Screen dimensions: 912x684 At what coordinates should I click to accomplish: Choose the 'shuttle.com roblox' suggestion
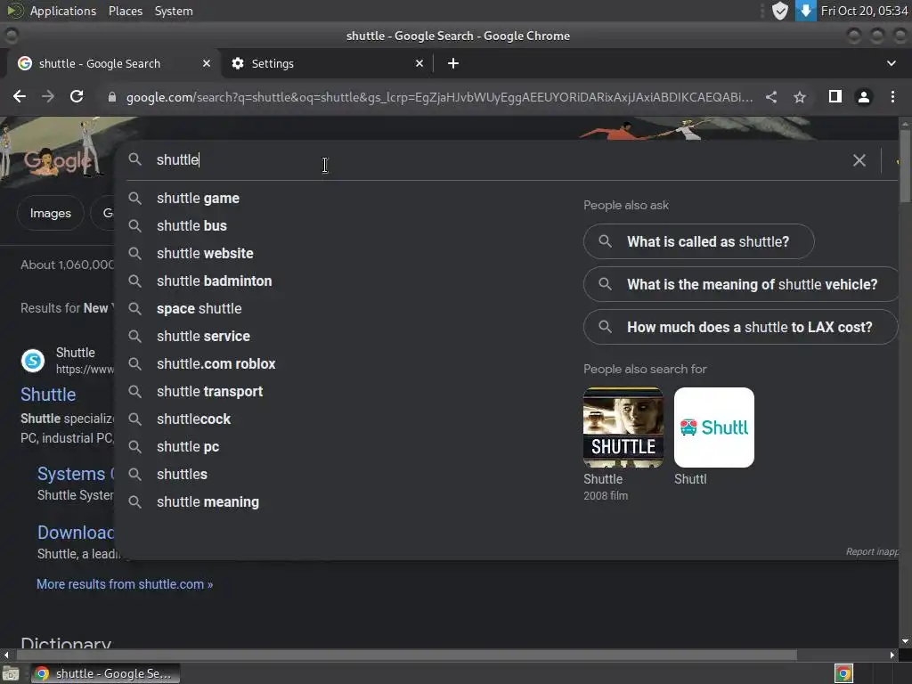[x=216, y=364]
